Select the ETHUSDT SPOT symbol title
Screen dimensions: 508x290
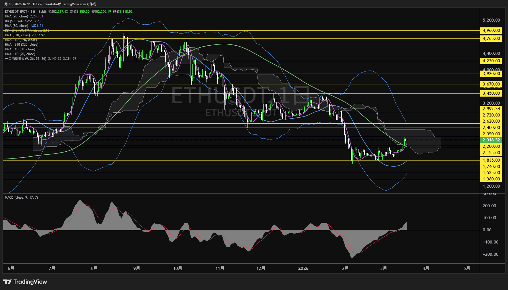[x=16, y=12]
